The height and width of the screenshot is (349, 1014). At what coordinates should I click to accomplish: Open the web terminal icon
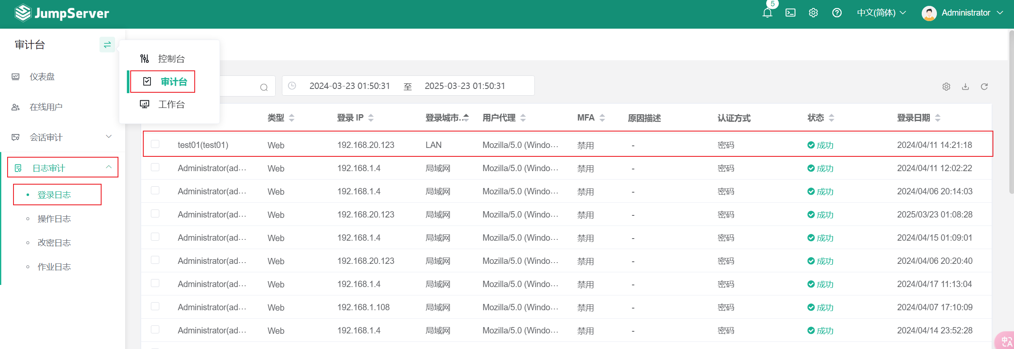(x=790, y=13)
